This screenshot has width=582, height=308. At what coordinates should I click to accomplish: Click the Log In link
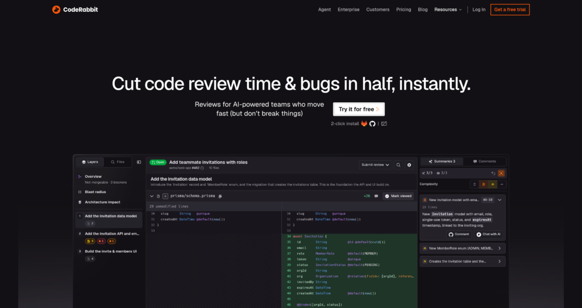coord(479,10)
